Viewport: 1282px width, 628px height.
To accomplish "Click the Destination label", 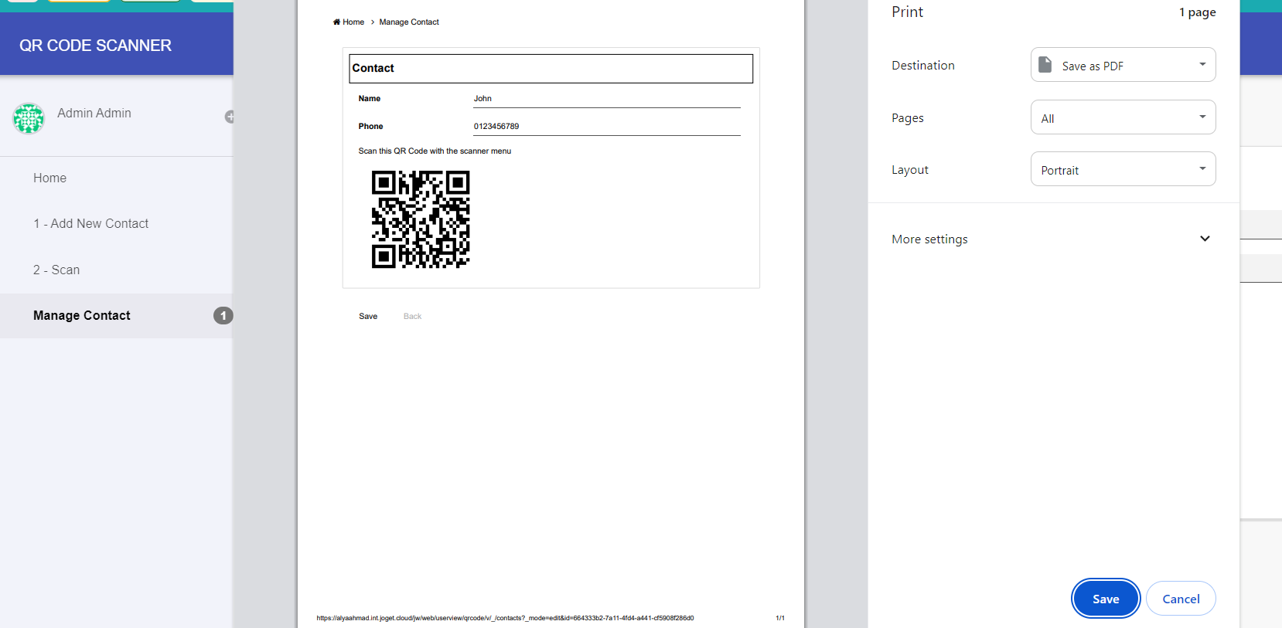I will [923, 66].
